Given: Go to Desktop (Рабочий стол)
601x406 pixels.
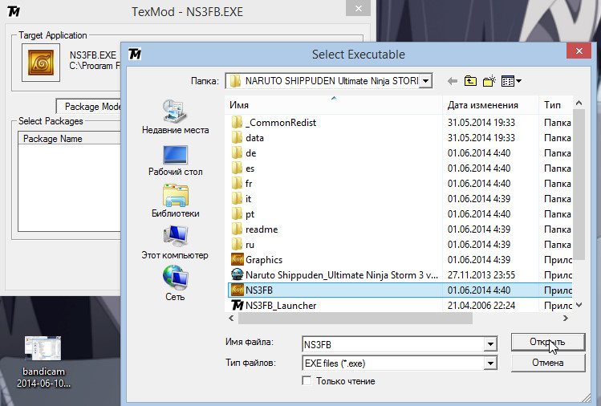Looking at the screenshot, I should 175,160.
